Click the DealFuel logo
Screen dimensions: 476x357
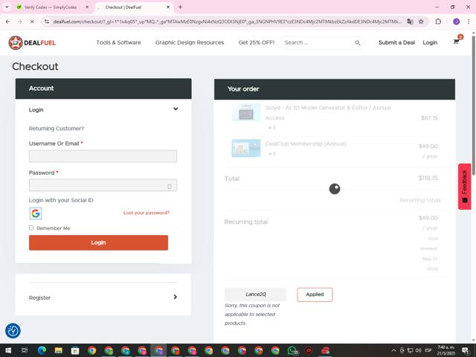coord(32,43)
